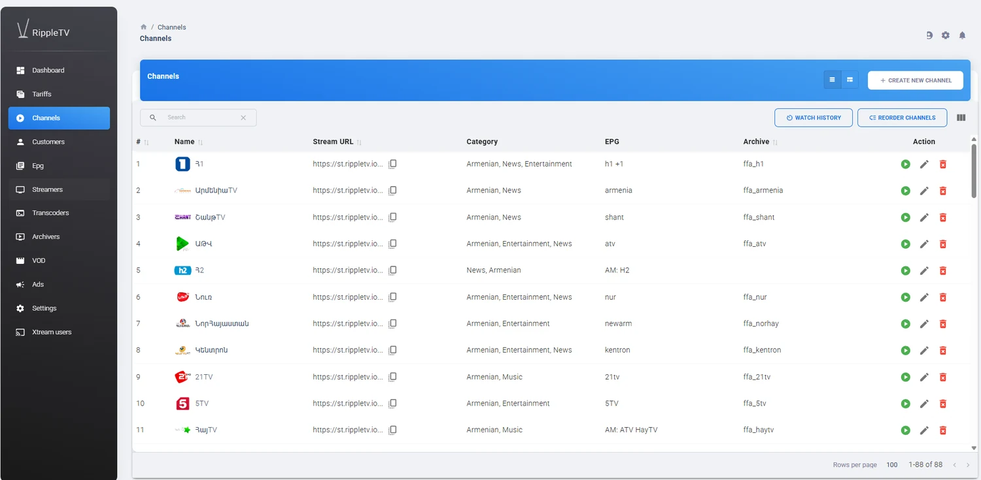
Task: Click the logout icon in header
Action: (929, 35)
